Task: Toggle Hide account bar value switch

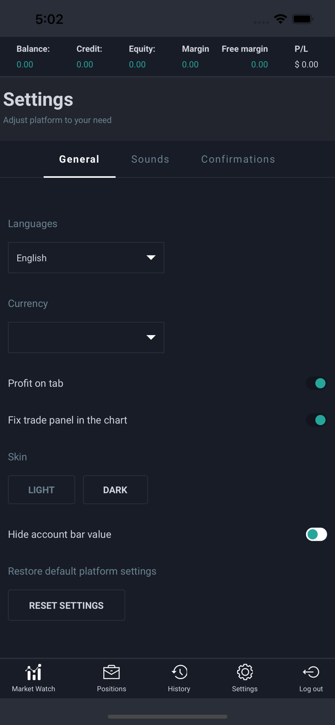Action: 316,534
